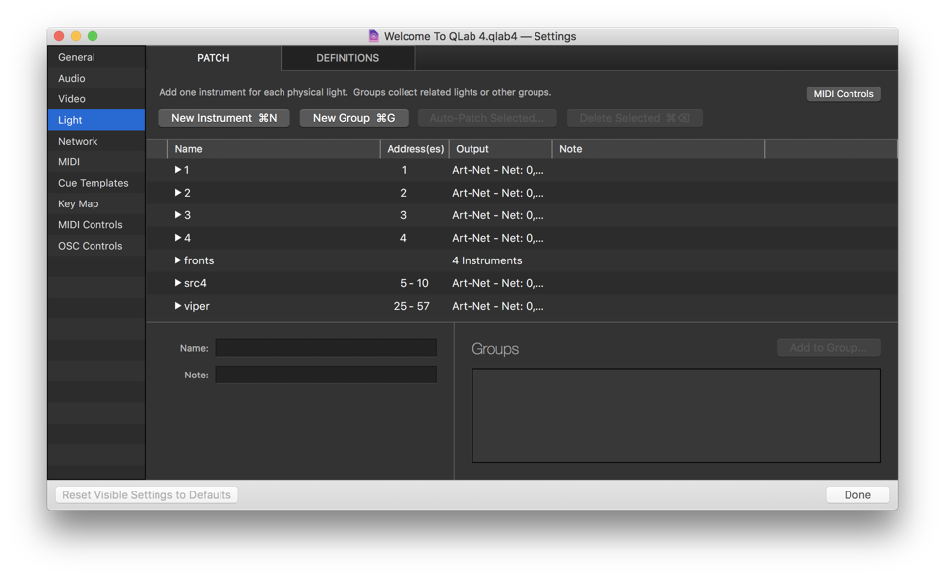Open Cue Templates in the sidebar
945x578 pixels.
pyautogui.click(x=93, y=183)
